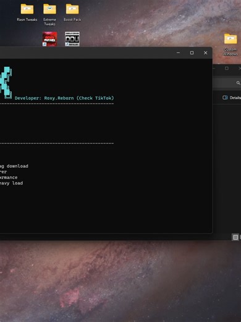Click the File Explorer search box

[227, 83]
